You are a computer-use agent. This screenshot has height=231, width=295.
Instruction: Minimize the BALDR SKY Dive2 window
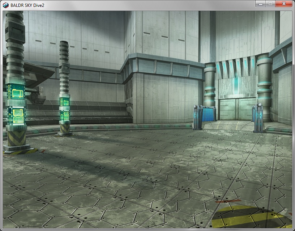click(261, 4)
